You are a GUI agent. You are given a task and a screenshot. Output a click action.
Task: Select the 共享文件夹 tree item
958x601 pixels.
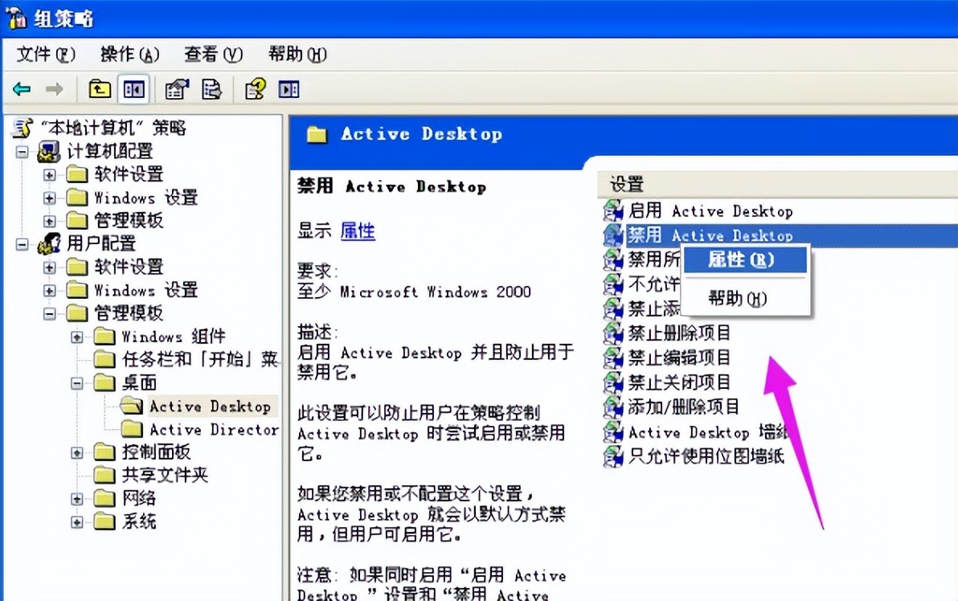tap(165, 475)
